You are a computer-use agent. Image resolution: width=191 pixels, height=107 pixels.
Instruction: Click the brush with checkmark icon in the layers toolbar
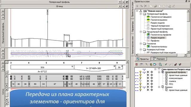click(x=166, y=64)
